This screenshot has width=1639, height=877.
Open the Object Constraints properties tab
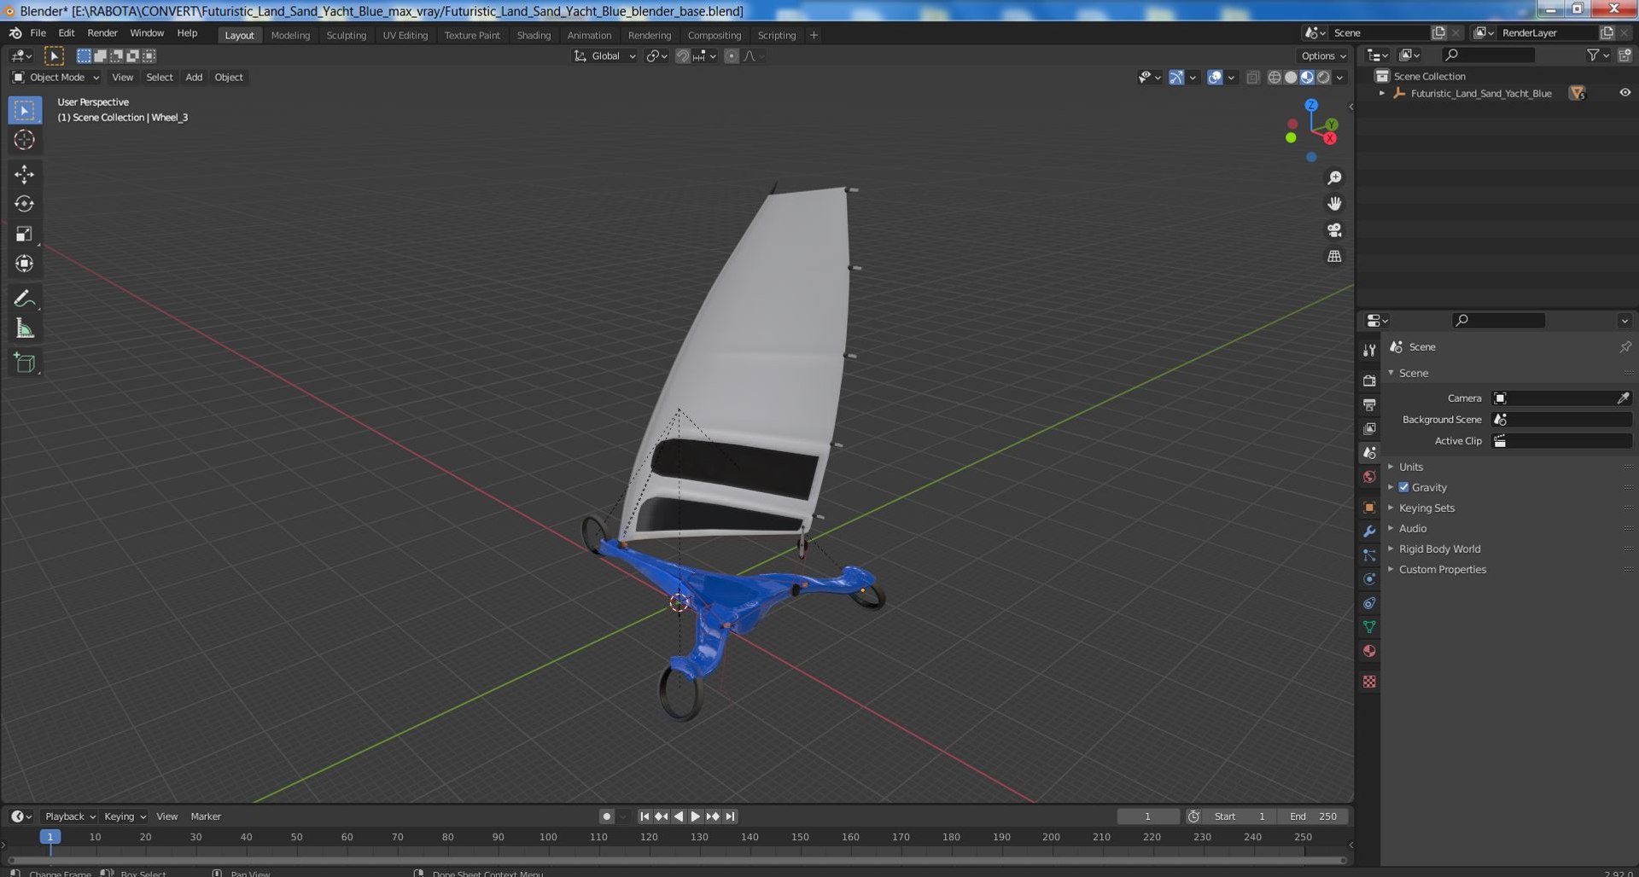click(x=1369, y=603)
